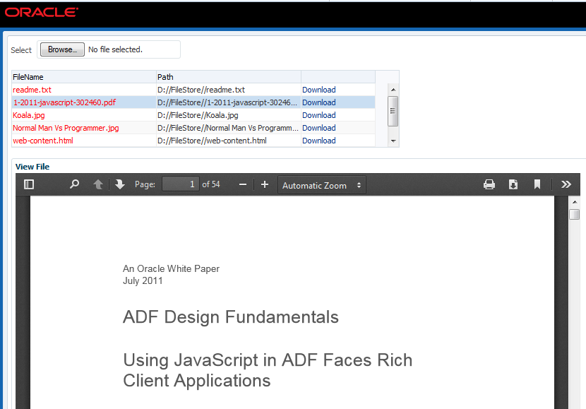Click path D://FileStore//Koala.jpg
This screenshot has width=586, height=409.
pos(198,115)
